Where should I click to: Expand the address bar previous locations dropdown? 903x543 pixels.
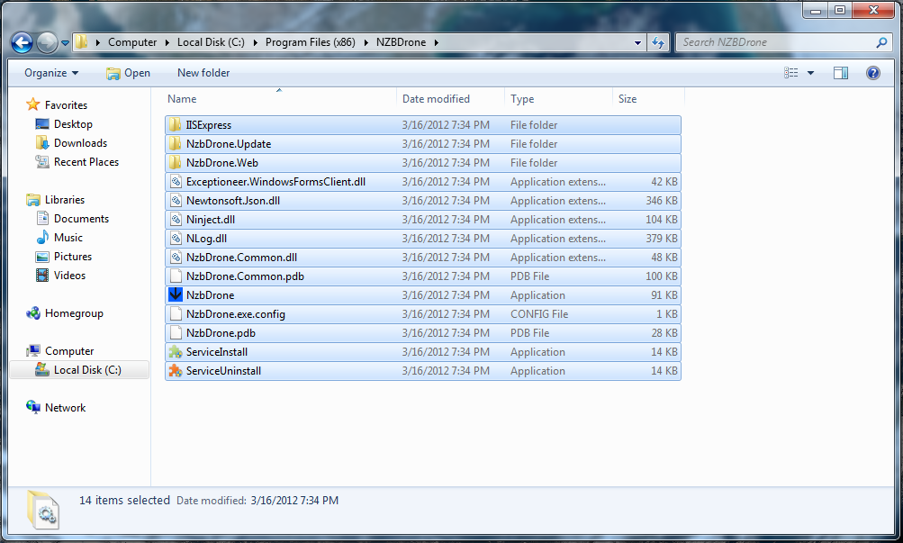point(637,42)
